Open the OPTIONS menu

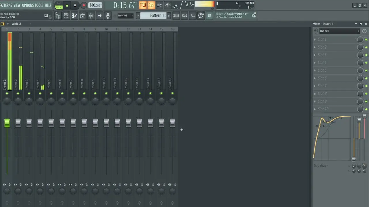(x=28, y=5)
